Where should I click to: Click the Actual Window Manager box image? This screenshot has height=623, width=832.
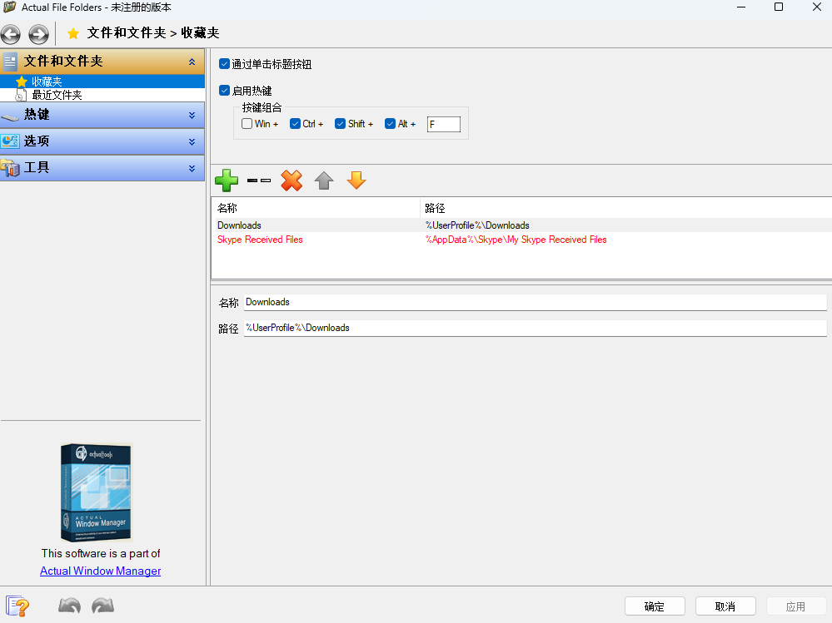tap(96, 492)
